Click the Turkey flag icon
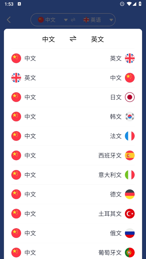 click(x=130, y=213)
